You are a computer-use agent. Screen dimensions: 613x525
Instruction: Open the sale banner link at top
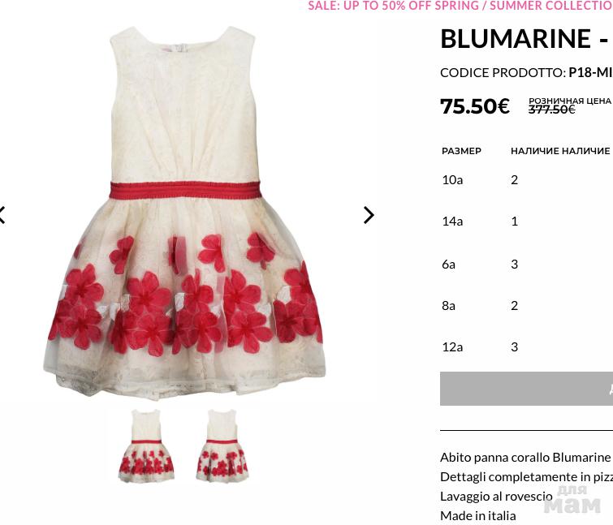(460, 6)
